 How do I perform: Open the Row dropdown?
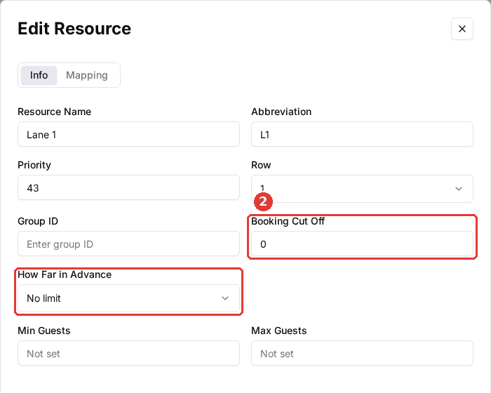point(362,189)
